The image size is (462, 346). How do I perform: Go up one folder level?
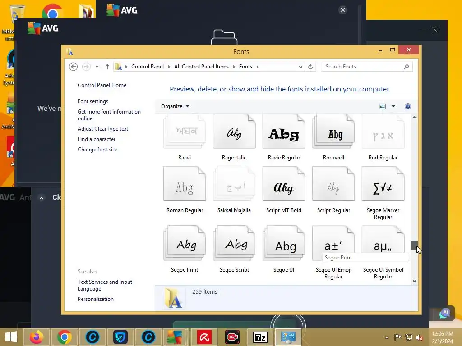107,67
